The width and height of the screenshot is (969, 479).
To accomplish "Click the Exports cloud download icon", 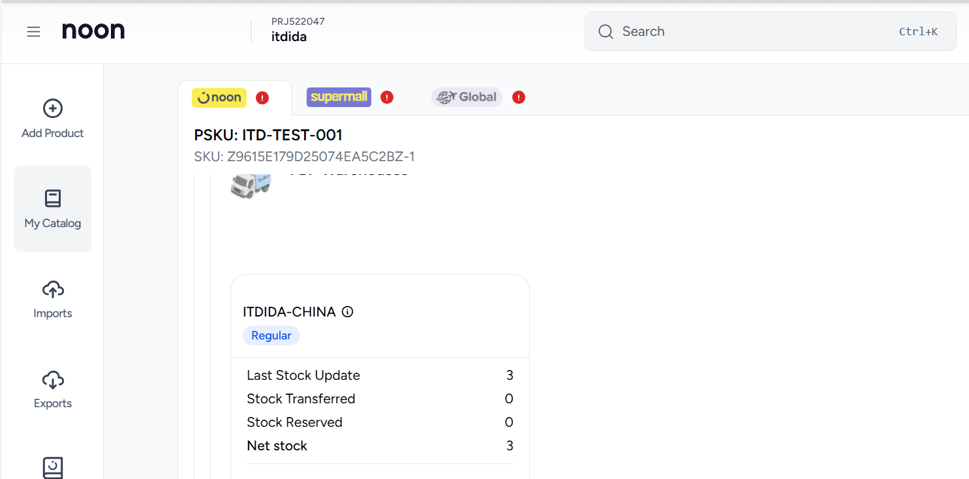I will [x=52, y=379].
